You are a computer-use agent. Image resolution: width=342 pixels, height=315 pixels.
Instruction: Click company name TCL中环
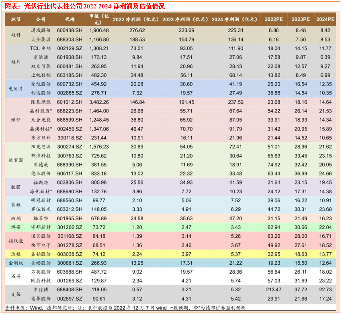coord(41,48)
